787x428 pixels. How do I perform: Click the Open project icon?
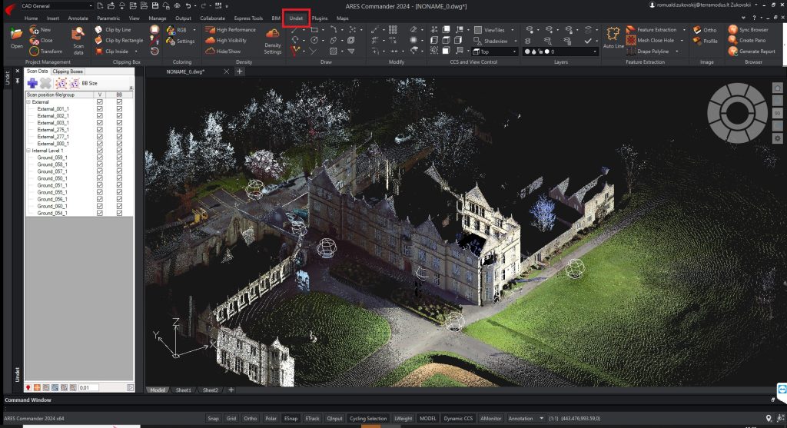(x=16, y=35)
